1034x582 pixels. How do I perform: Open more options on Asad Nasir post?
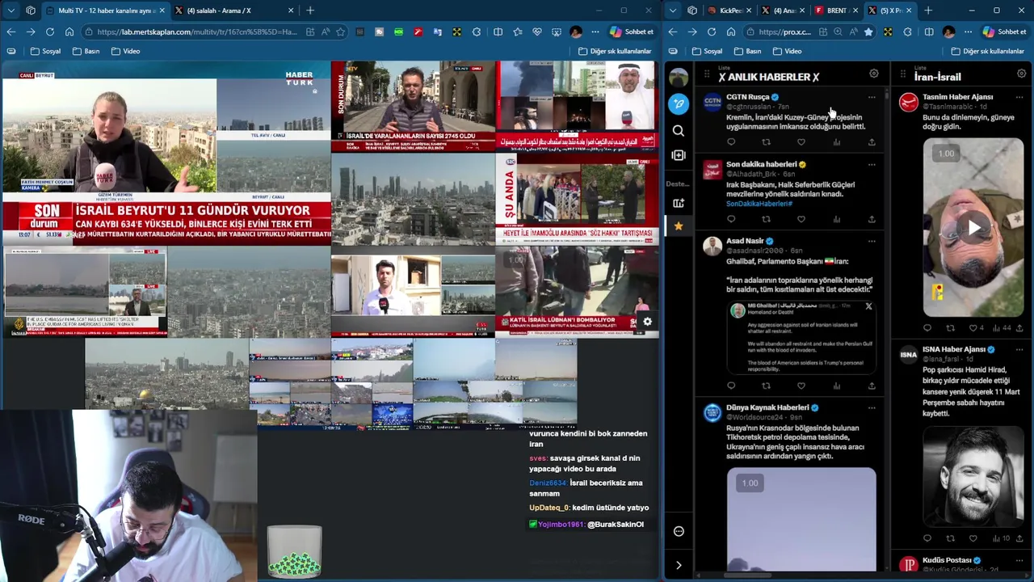872,241
